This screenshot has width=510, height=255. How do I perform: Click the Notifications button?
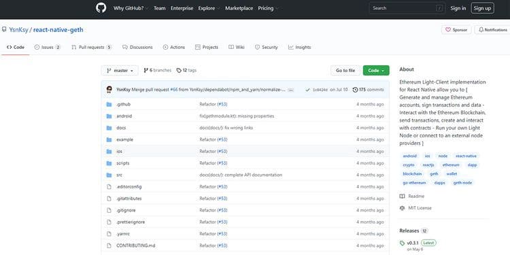(x=492, y=30)
